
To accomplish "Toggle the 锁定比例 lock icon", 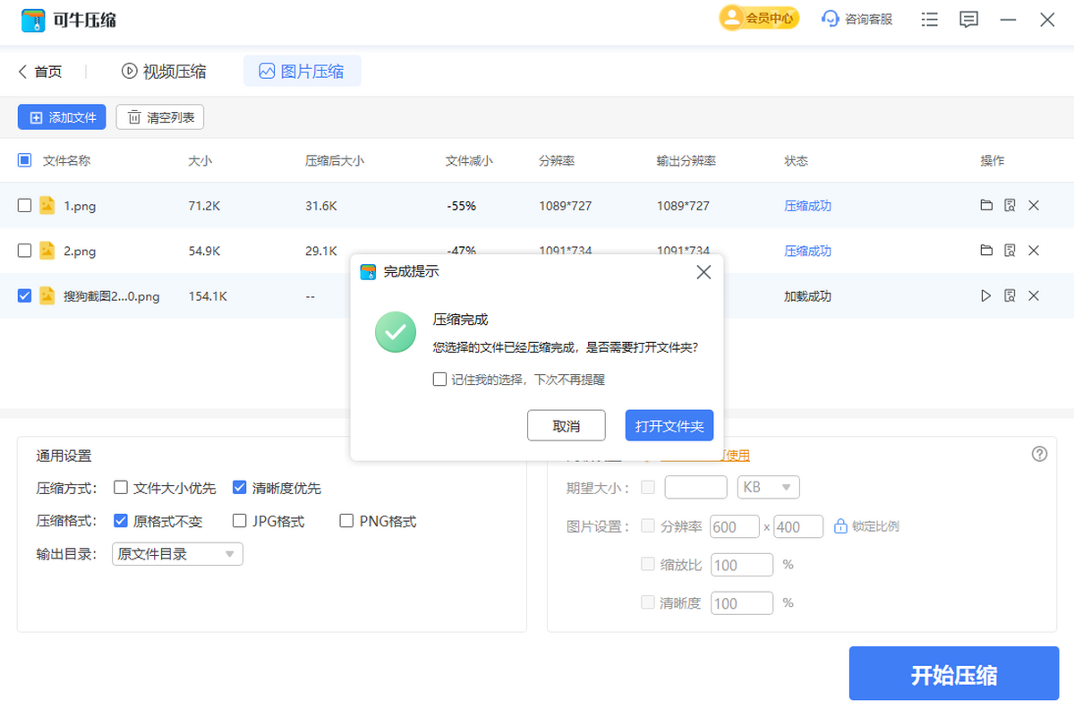I will [840, 526].
